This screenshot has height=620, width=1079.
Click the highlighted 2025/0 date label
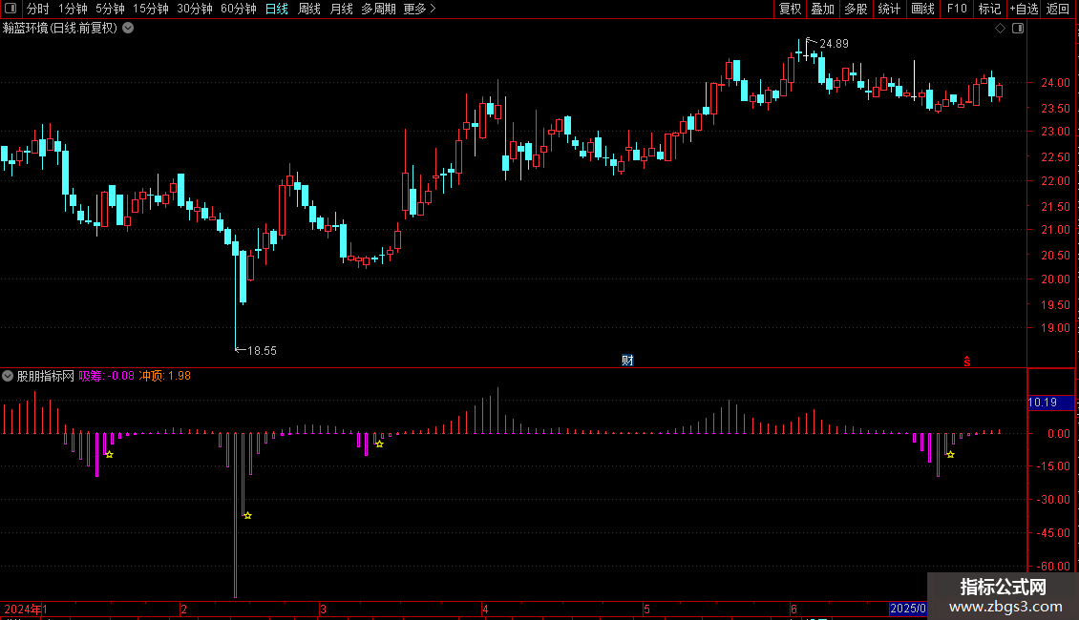(x=908, y=609)
